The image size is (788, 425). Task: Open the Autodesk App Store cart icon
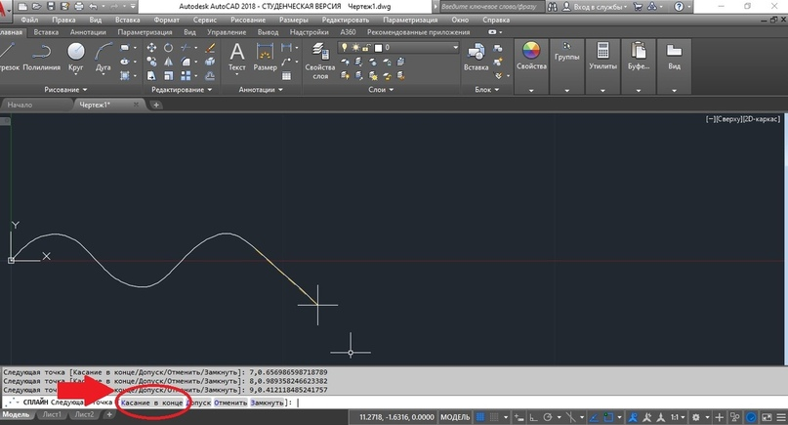tap(638, 7)
